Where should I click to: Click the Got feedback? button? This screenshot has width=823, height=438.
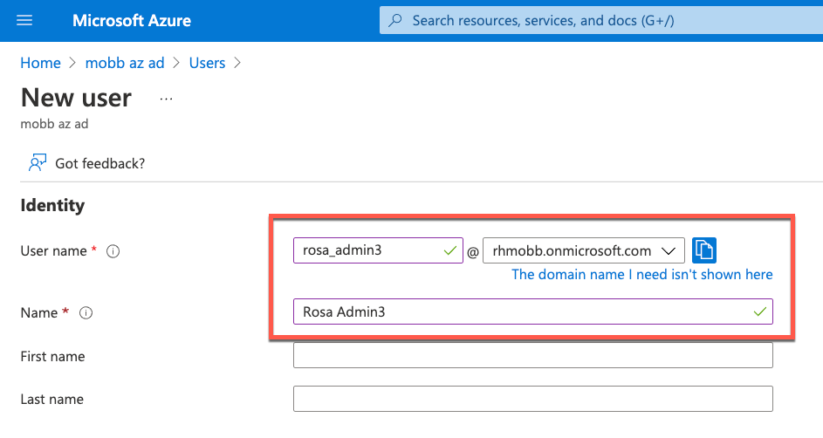(99, 163)
